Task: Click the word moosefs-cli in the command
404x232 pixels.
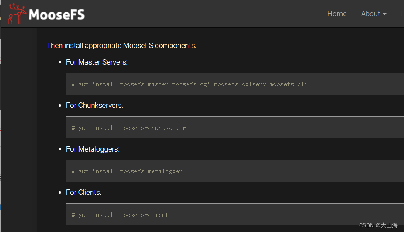Action: click(288, 84)
